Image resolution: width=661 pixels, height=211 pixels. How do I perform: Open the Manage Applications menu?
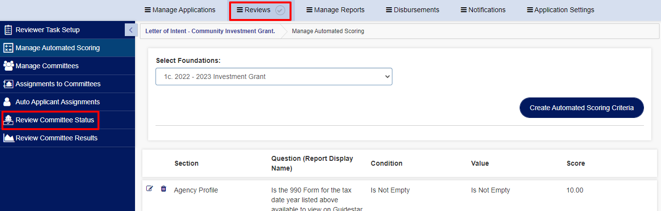coord(180,10)
